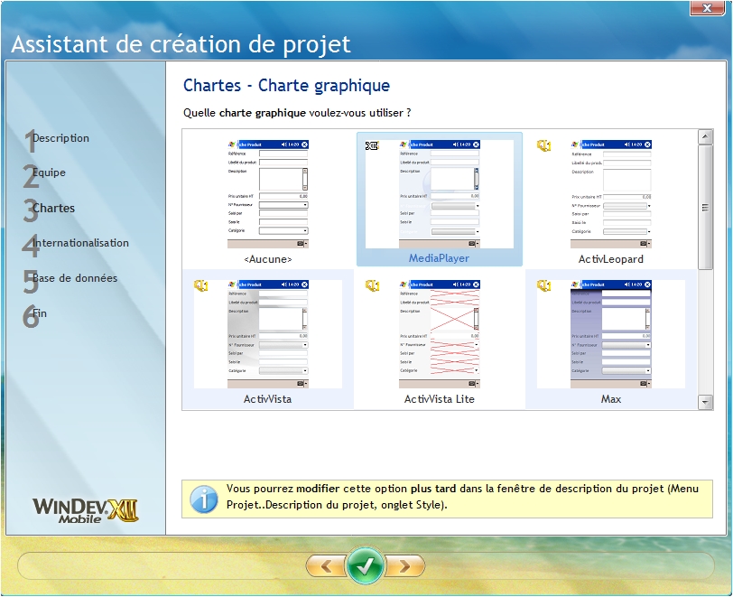Go to step 6 Fin

[35, 314]
